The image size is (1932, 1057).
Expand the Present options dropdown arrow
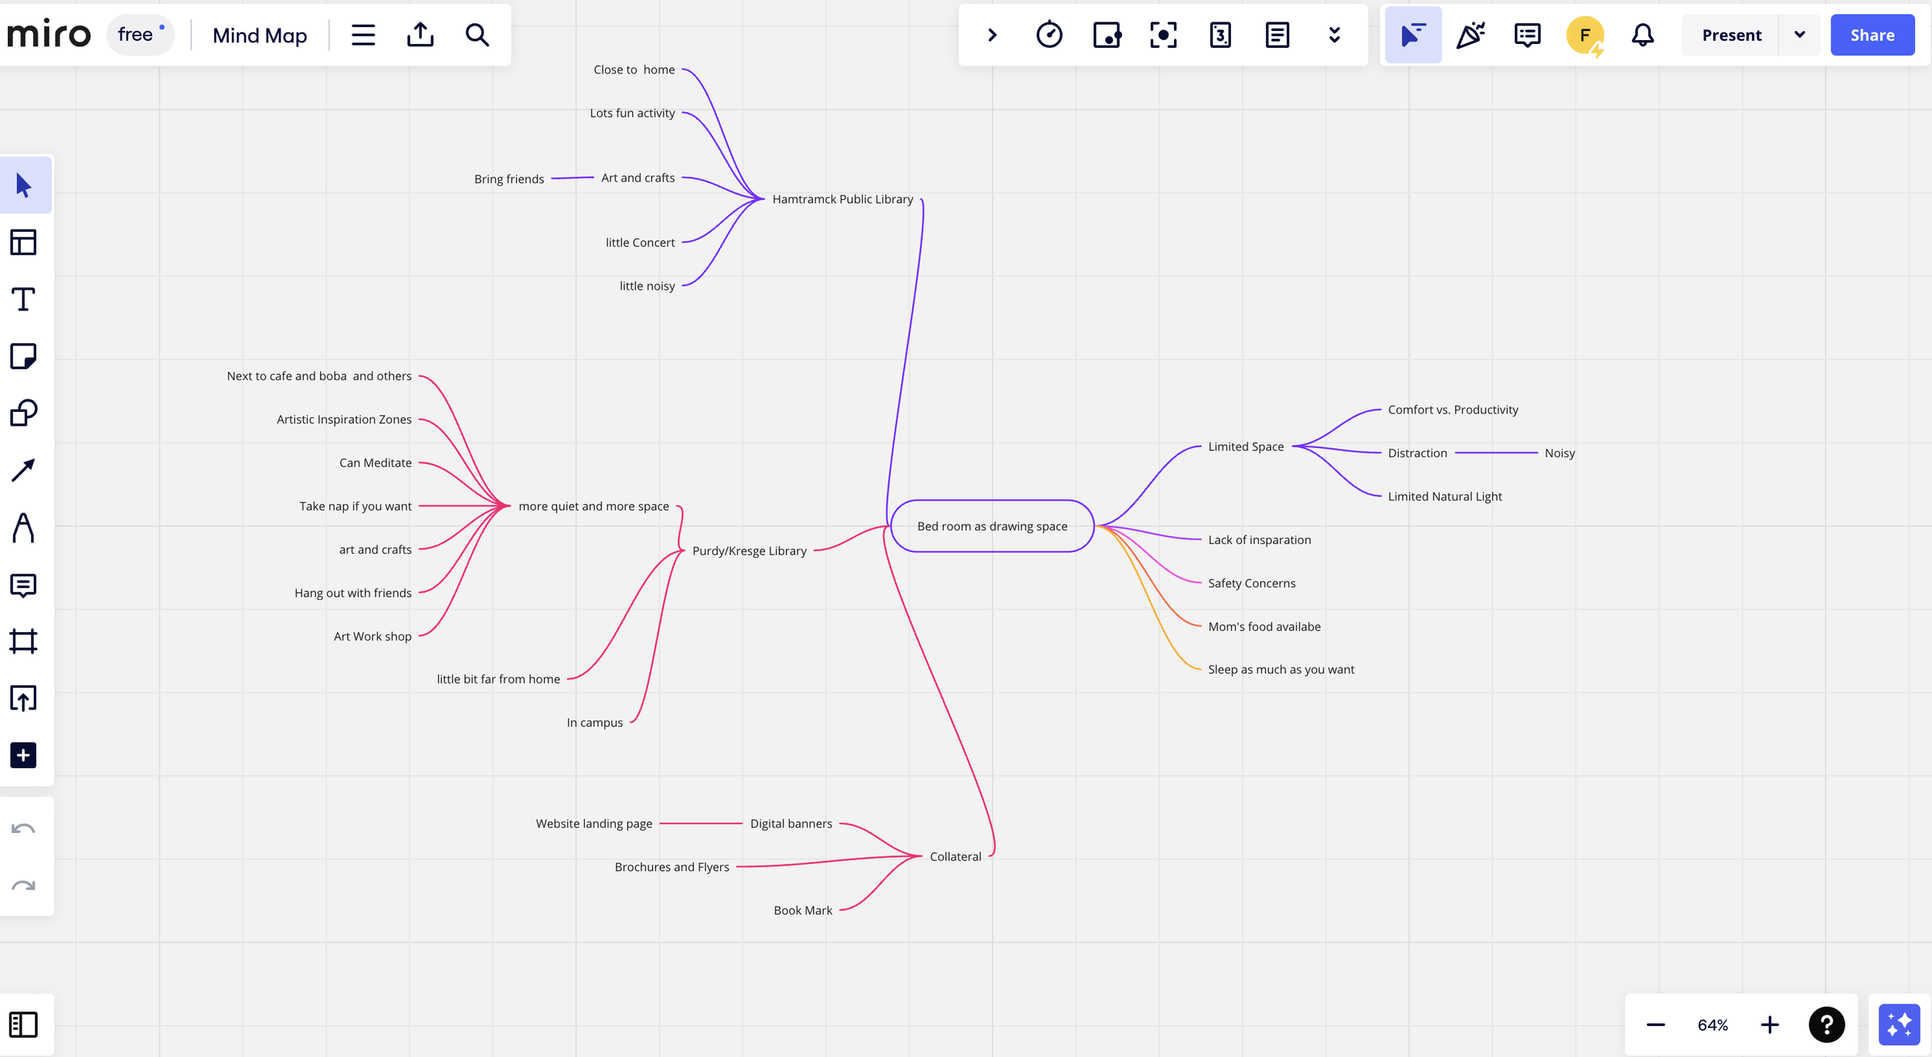1799,35
